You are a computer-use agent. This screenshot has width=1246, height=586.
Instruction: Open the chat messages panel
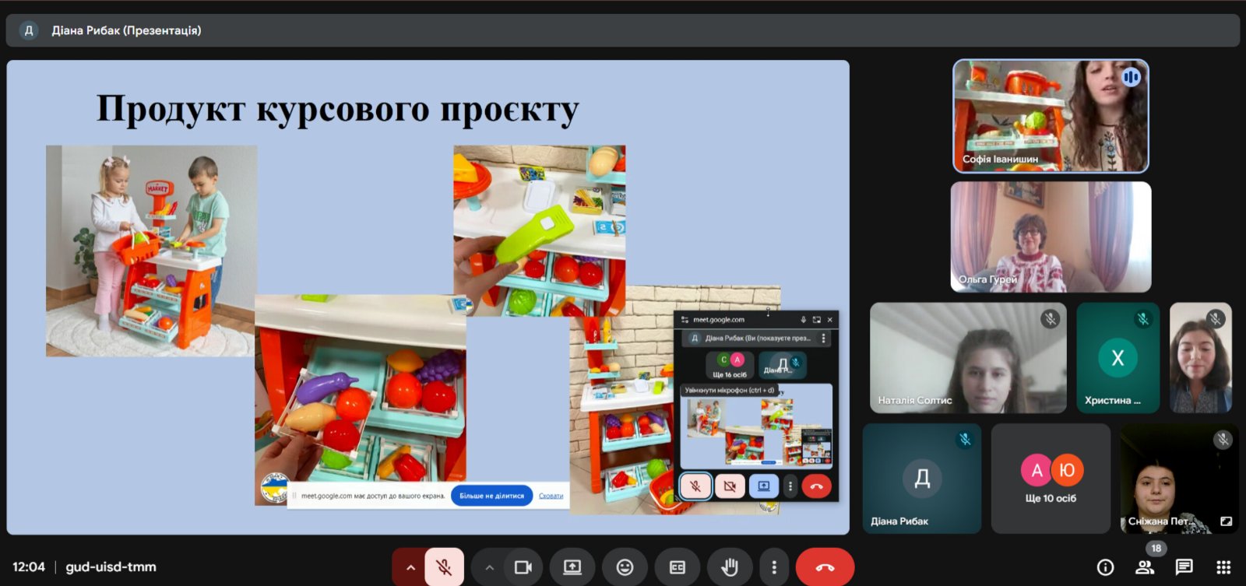[x=1184, y=567]
